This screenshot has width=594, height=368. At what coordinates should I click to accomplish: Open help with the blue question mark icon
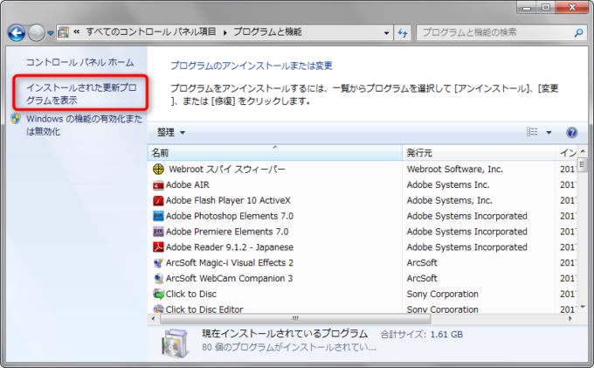572,133
